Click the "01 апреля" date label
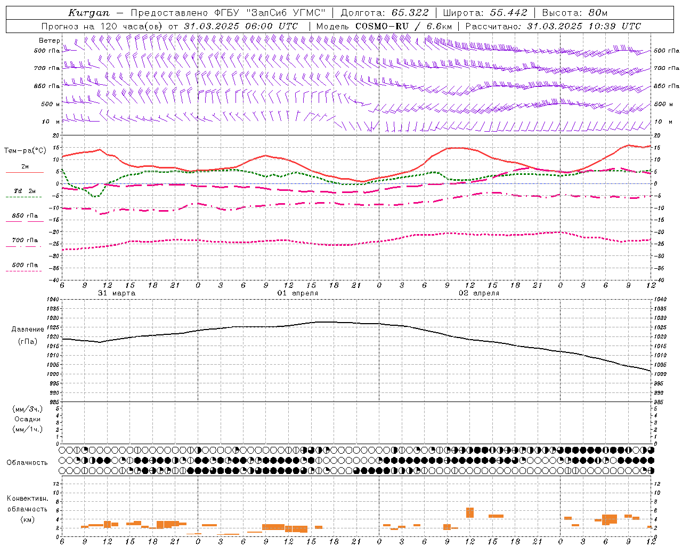The height and width of the screenshot is (546, 682). tap(298, 293)
